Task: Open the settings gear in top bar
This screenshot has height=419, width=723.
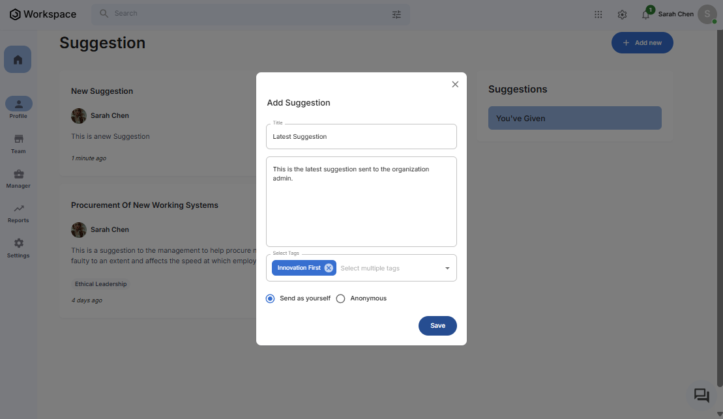Action: coord(622,14)
